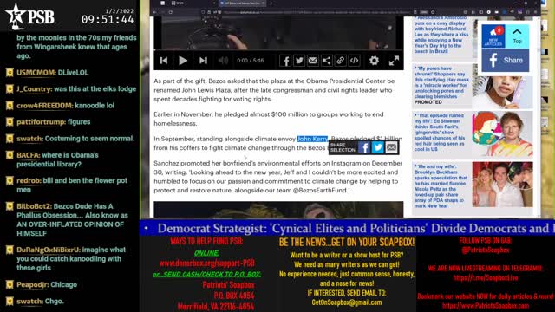
Task: Share selected text on Twitter popup
Action: [378, 147]
